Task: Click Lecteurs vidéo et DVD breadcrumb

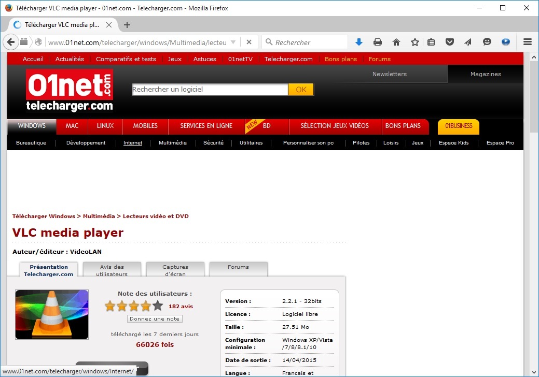Action: [x=156, y=216]
